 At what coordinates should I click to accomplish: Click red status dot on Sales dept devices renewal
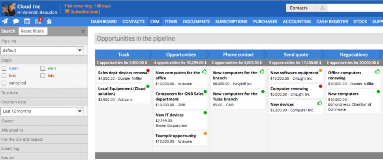(148, 71)
